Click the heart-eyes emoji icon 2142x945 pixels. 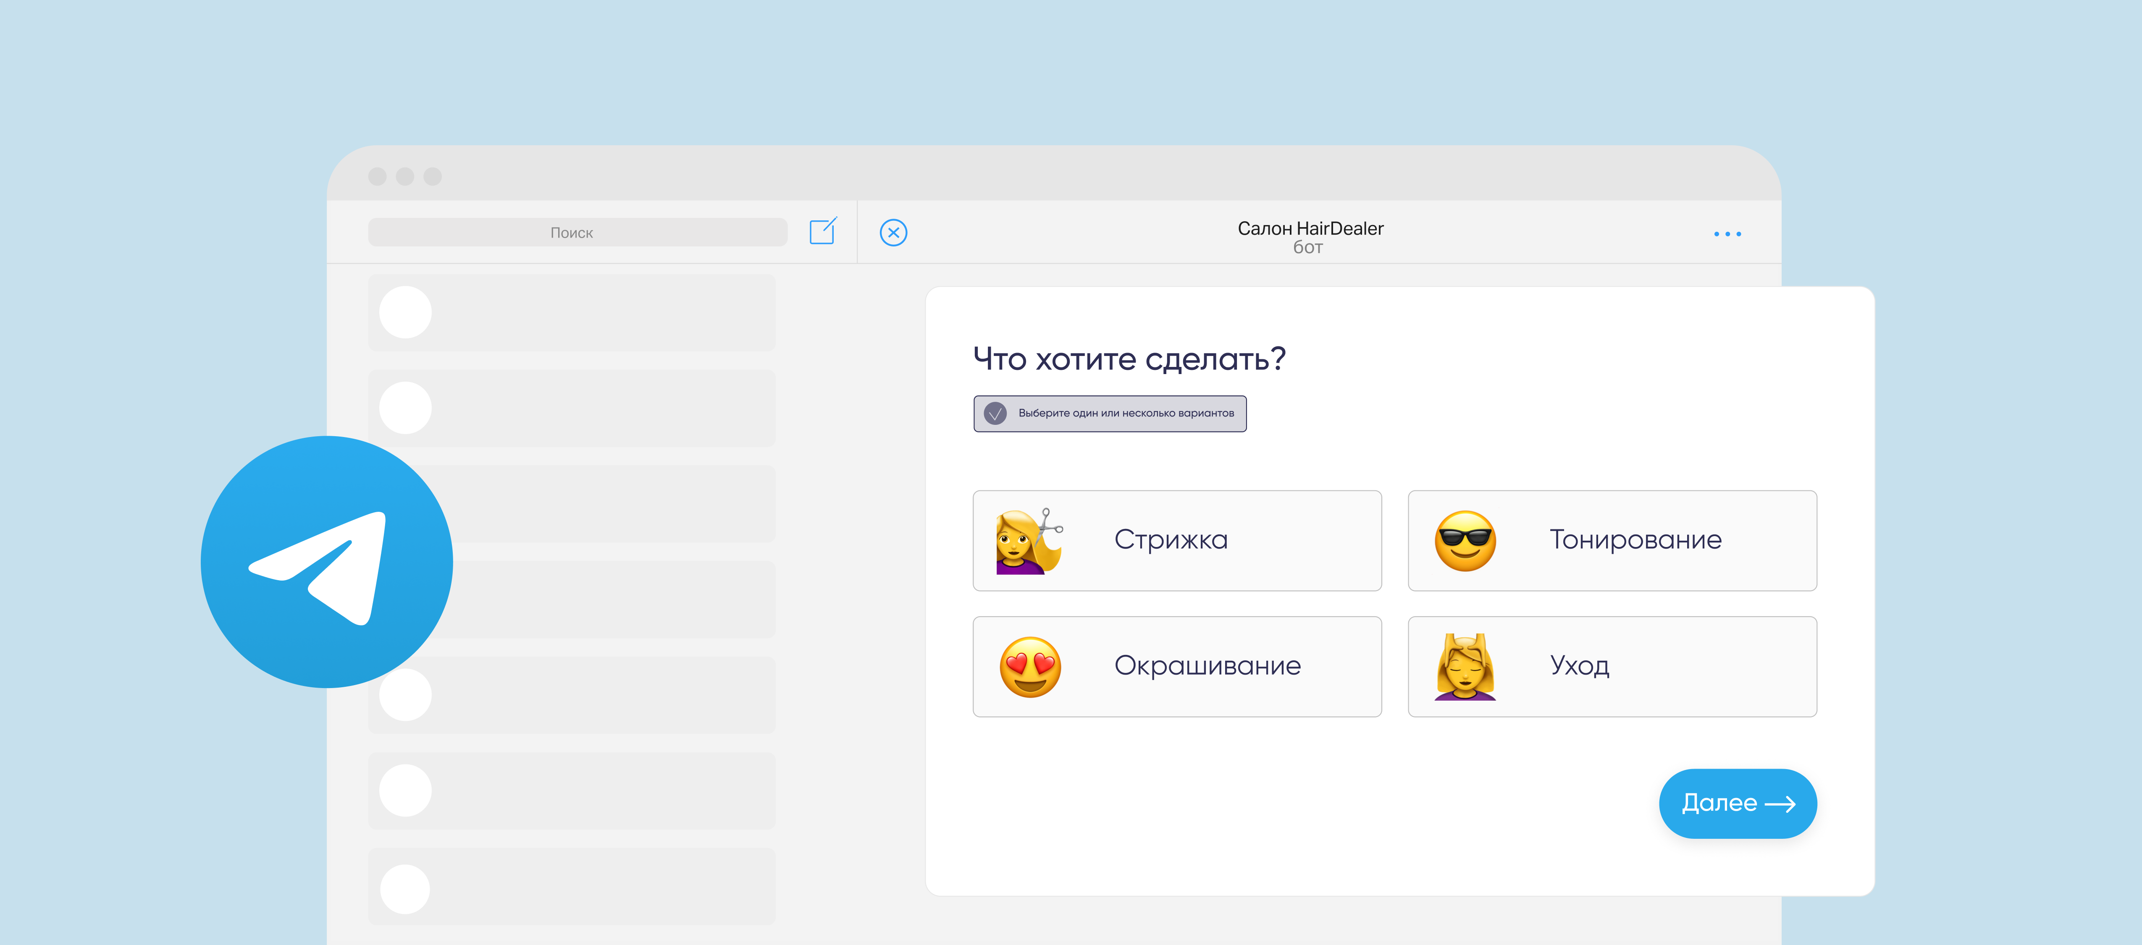click(x=1029, y=667)
